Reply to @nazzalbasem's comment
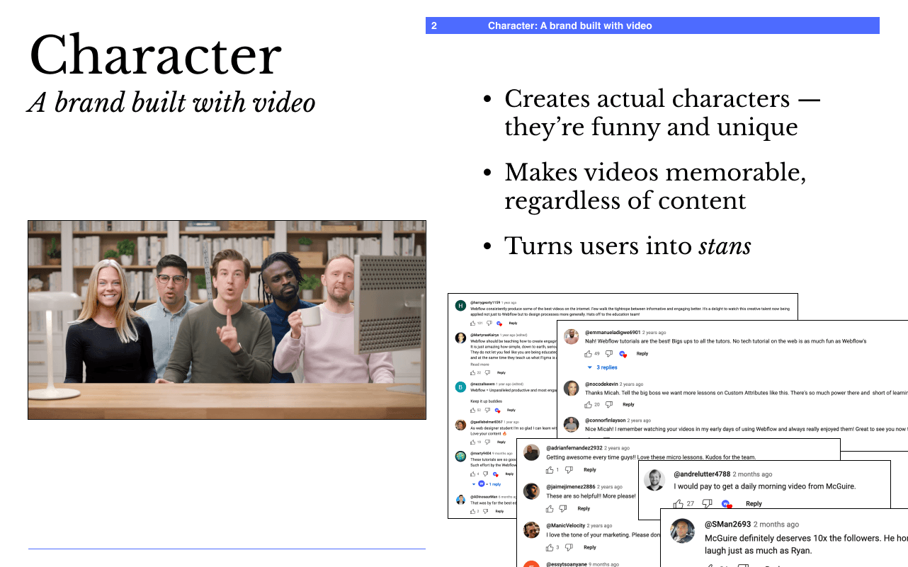Viewport: 908px width, 567px height. click(x=511, y=410)
